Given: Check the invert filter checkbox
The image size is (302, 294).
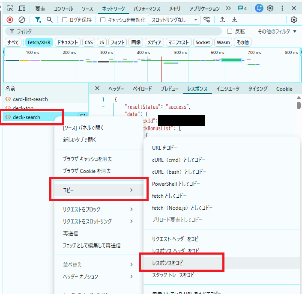Looking at the screenshot, I should click(230, 31).
